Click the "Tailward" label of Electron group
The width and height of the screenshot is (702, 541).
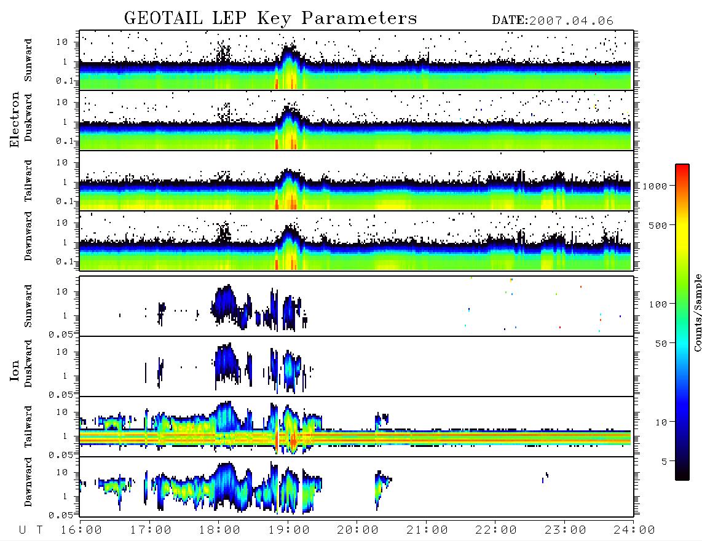point(28,180)
